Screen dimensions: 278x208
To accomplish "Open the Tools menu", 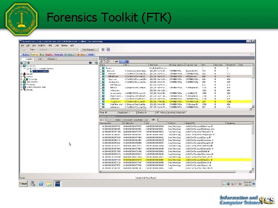I will point(57,45).
